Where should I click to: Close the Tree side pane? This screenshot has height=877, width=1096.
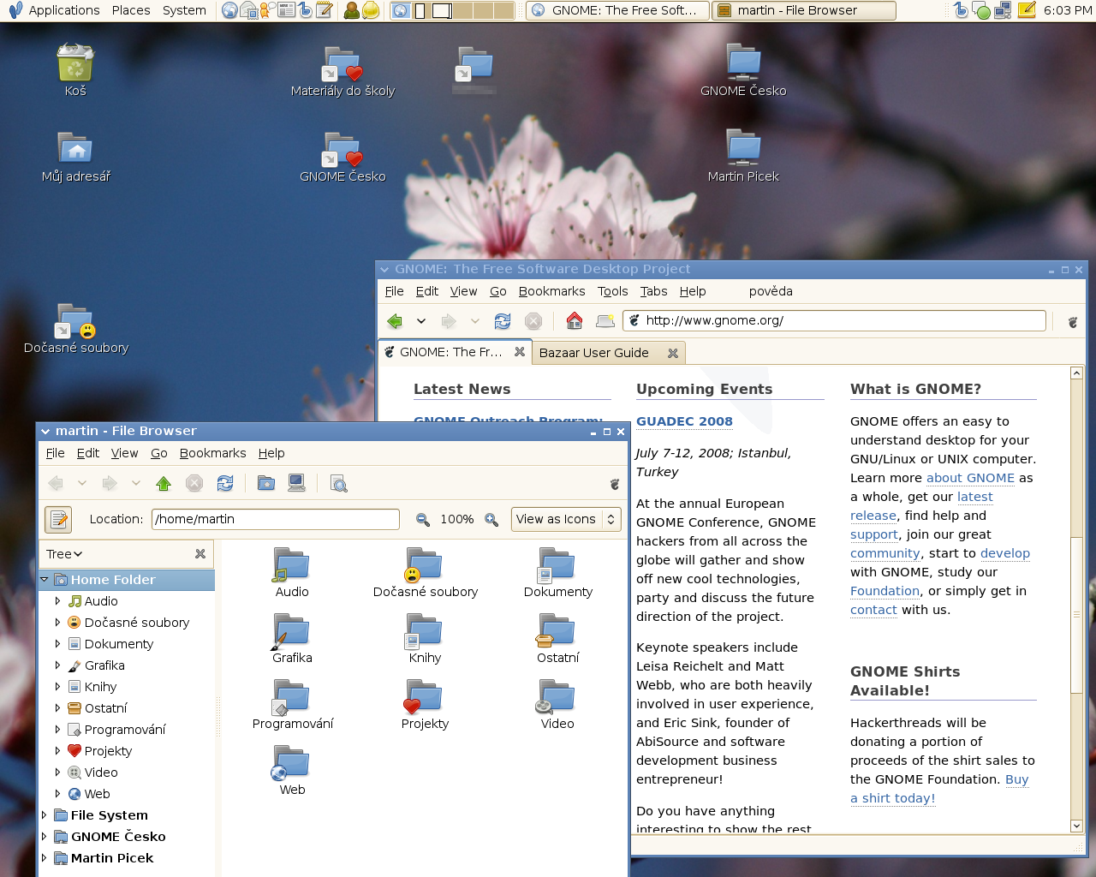point(200,554)
